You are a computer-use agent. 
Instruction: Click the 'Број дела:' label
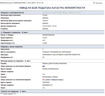[x=5, y=49]
